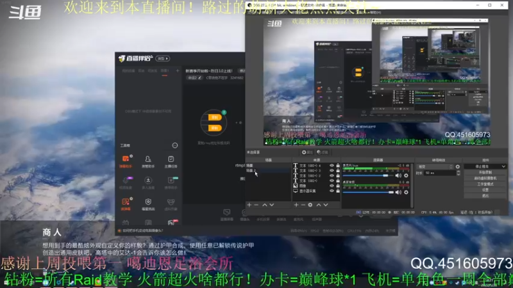The width and height of the screenshot is (513, 288).
Task: Collapse the 工具箱 toolbox with circle-minus icon
Action: coord(175,145)
